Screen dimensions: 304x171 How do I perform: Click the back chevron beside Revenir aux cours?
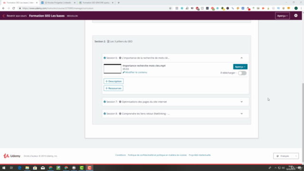[3, 16]
